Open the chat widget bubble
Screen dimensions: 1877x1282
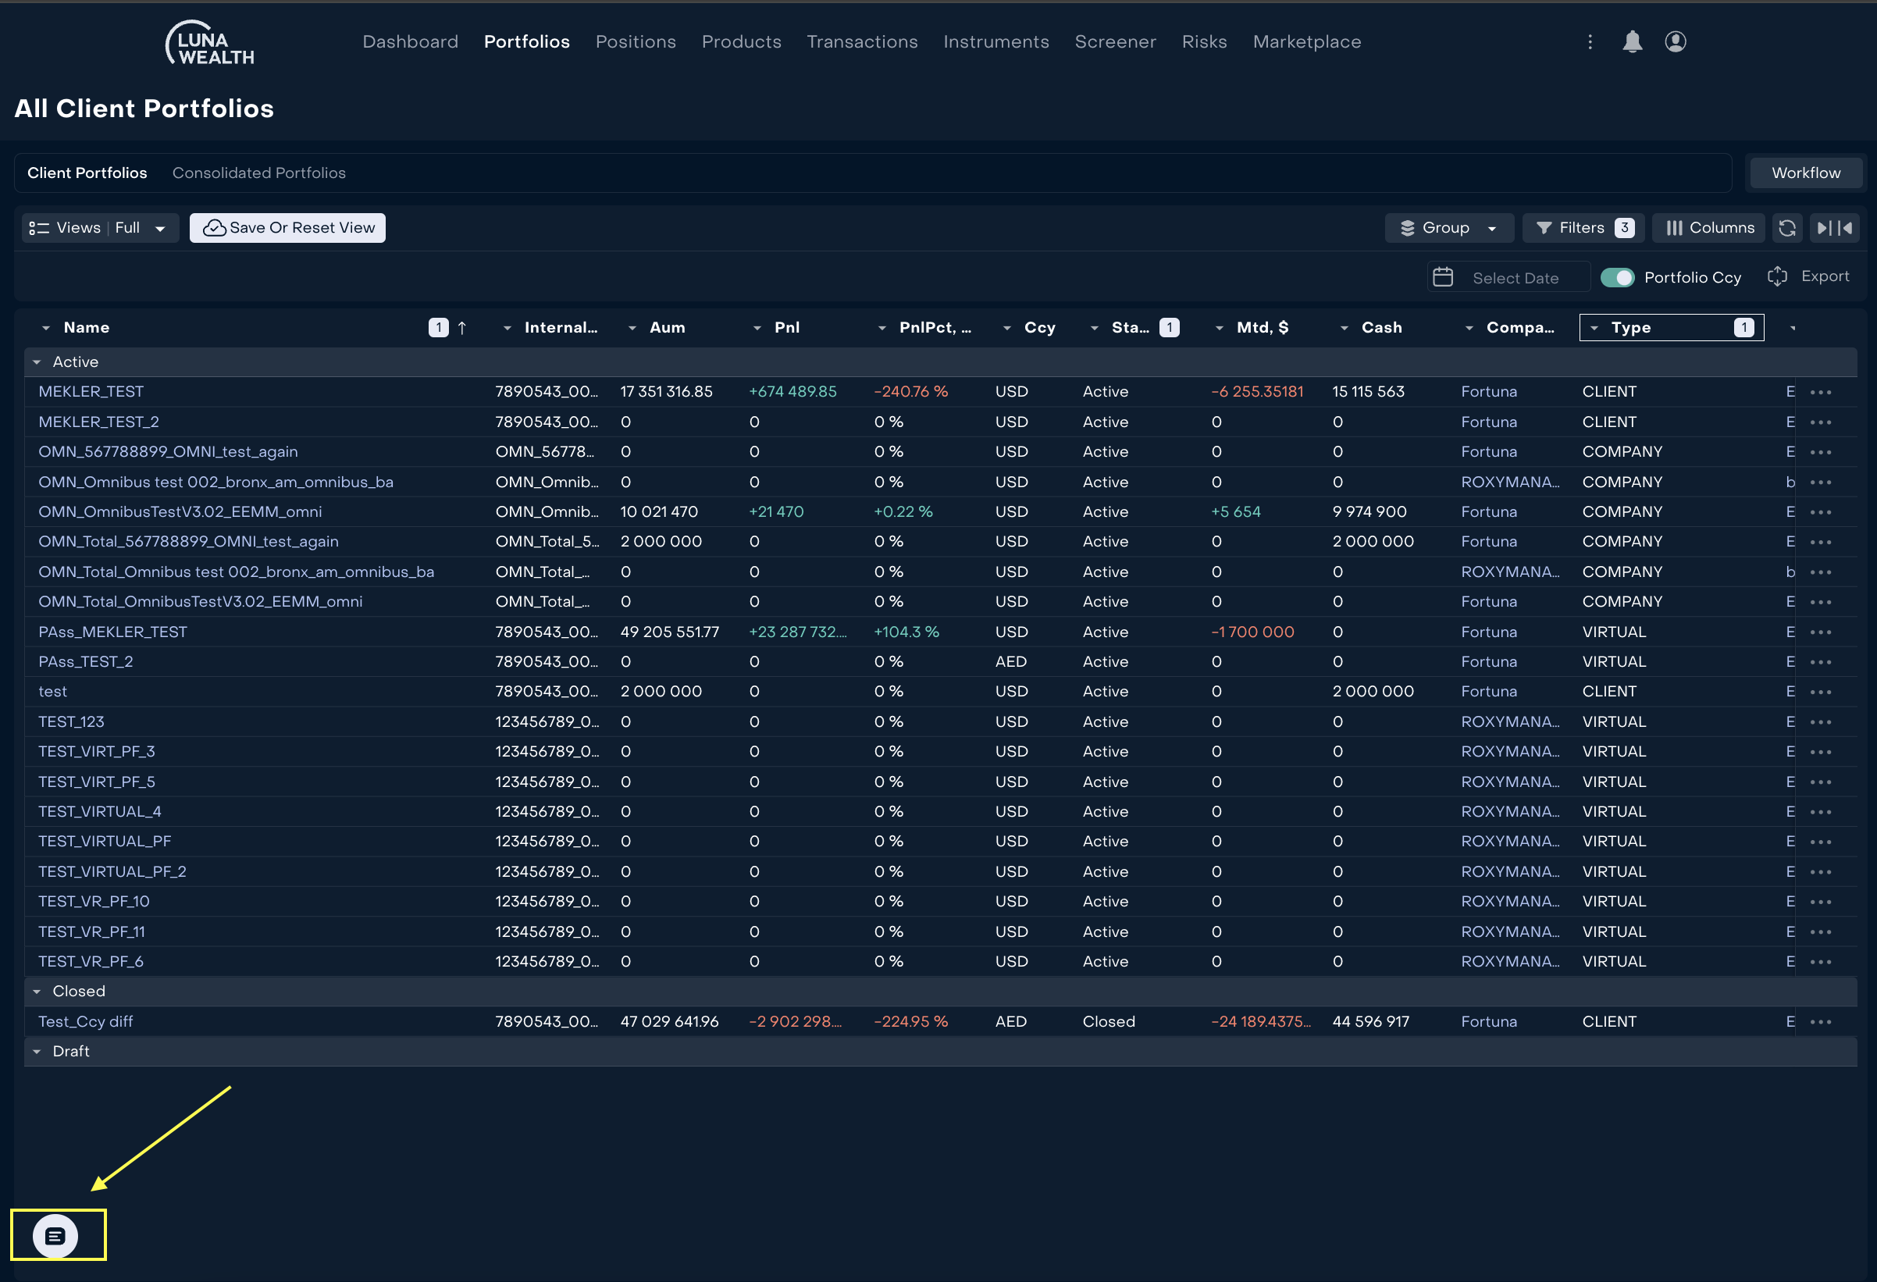pos(55,1235)
